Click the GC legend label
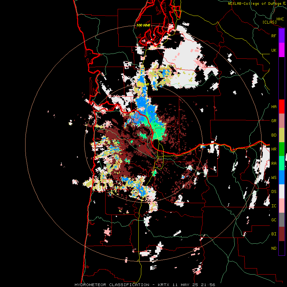Image resolution: width=287 pixels, height=287 pixels. [x=274, y=220]
